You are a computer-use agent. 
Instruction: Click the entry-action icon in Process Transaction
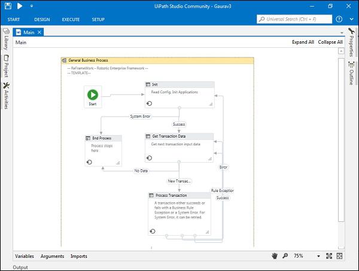(153, 231)
